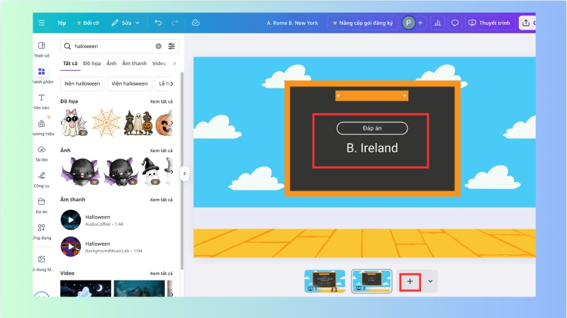This screenshot has width=567, height=318.
Task: Click the cloud save status icon
Action: click(x=196, y=23)
